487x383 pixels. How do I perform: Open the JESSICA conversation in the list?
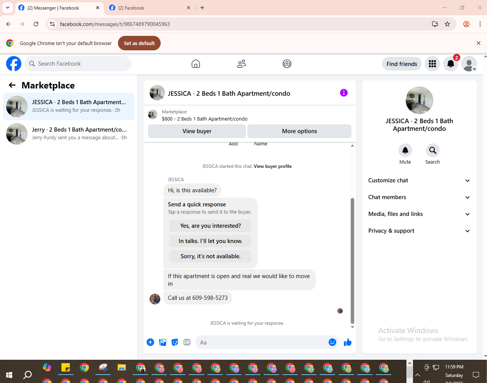pos(69,106)
